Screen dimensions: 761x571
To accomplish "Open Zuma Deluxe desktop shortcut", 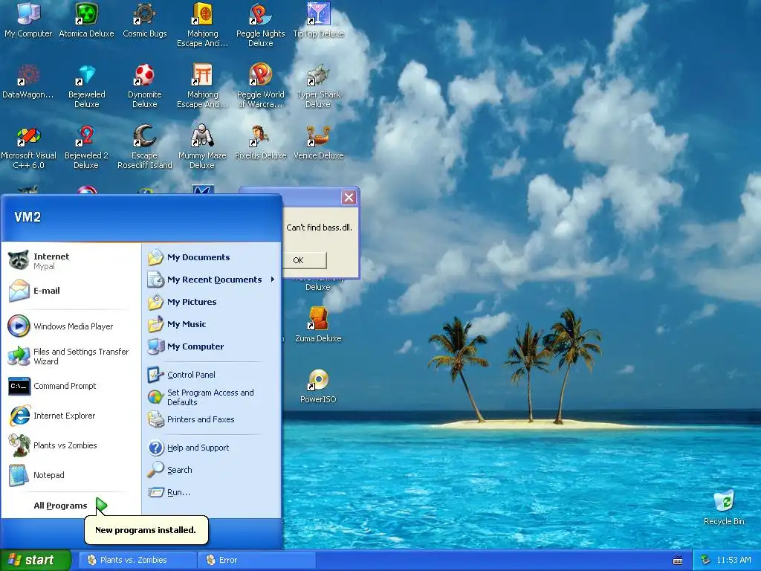I will tap(318, 325).
